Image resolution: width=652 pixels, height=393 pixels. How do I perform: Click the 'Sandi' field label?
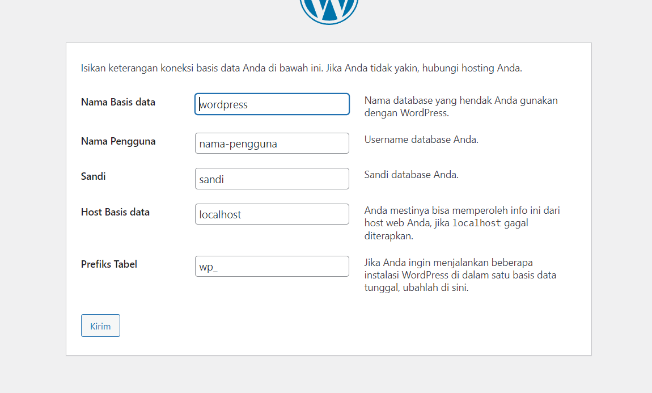tap(93, 176)
